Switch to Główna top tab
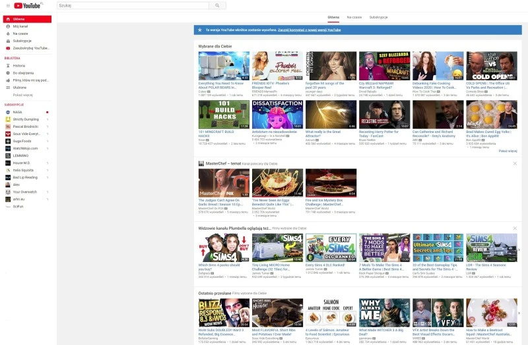Image resolution: width=528 pixels, height=345 pixels. click(x=333, y=17)
